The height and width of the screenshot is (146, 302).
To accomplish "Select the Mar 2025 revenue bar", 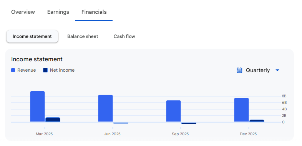I will click(37, 107).
